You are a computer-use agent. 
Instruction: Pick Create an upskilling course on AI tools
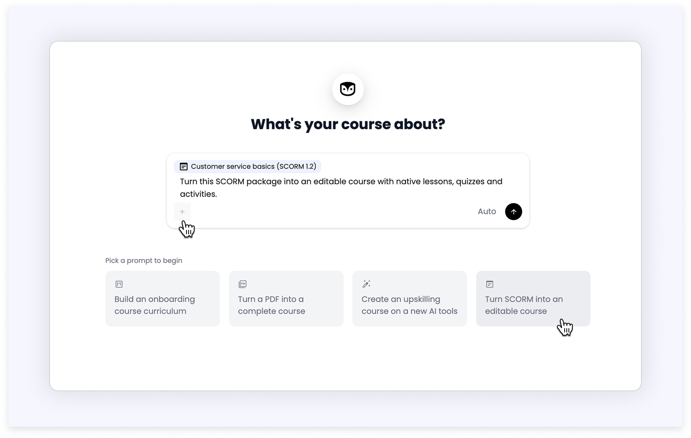click(x=410, y=298)
